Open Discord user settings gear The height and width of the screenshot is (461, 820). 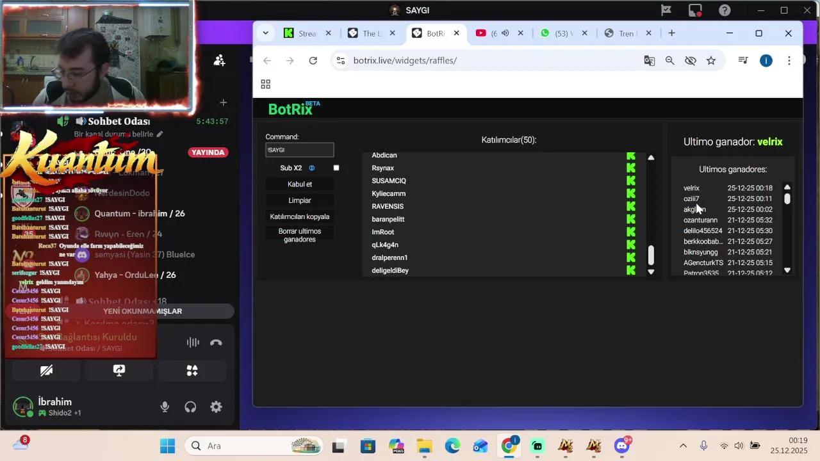click(x=216, y=407)
